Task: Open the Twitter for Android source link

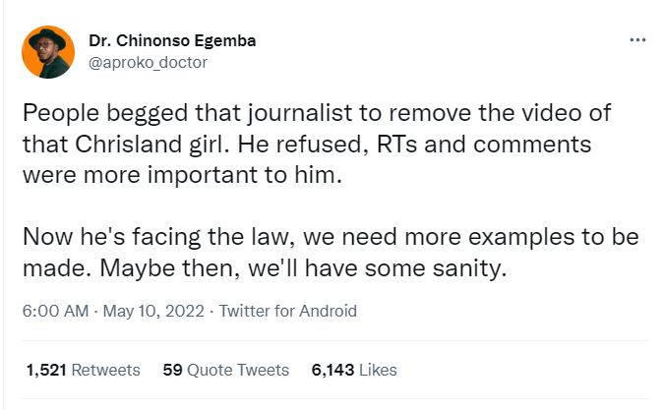Action: click(287, 312)
